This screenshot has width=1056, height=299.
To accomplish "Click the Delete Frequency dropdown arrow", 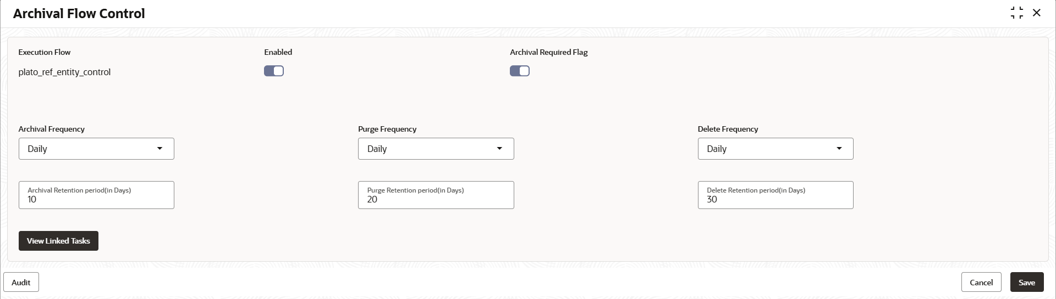I will point(839,149).
